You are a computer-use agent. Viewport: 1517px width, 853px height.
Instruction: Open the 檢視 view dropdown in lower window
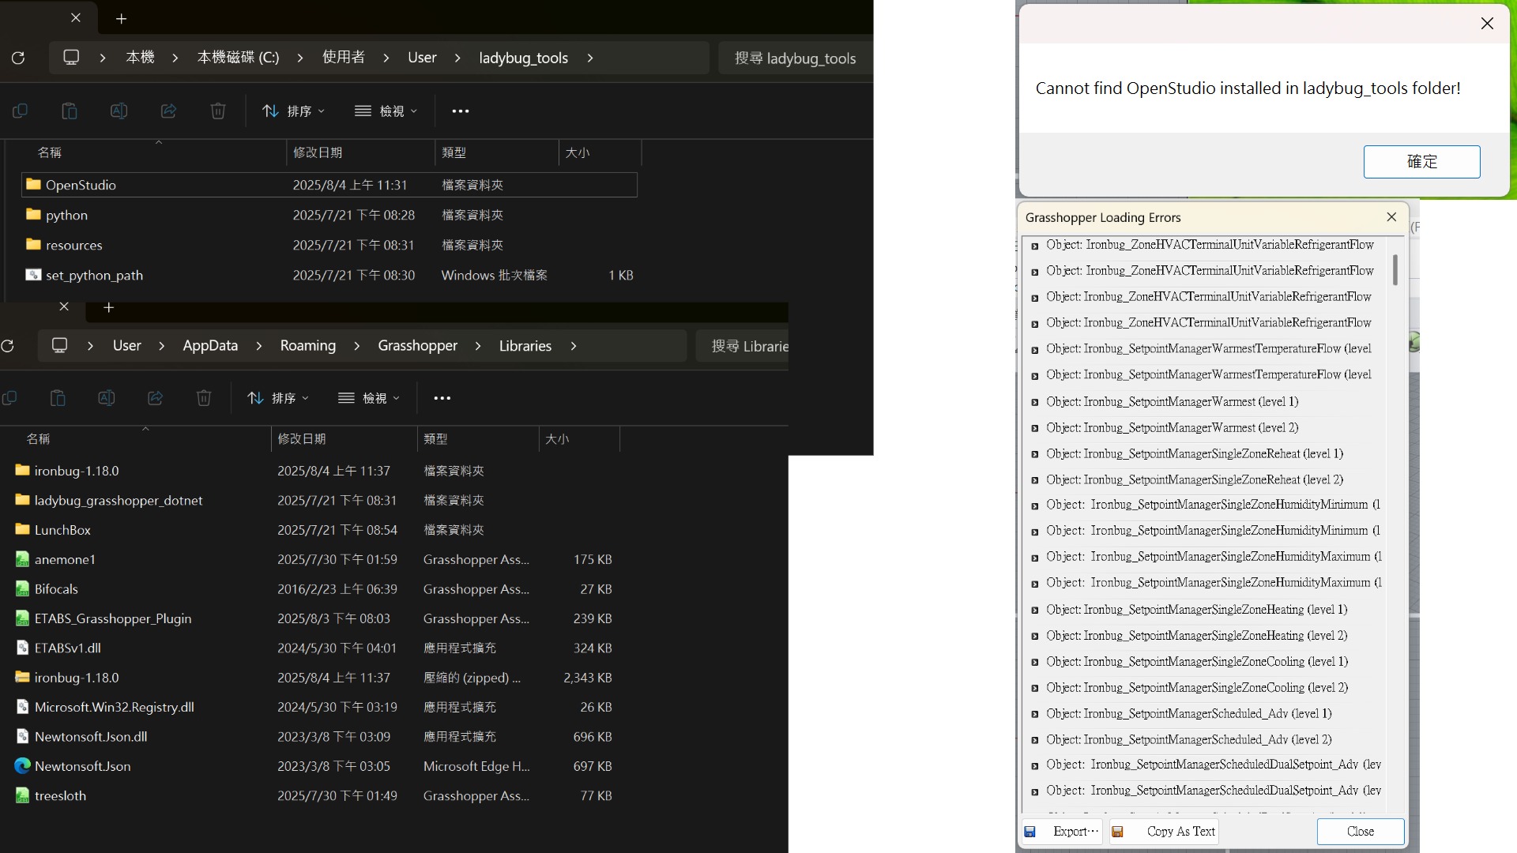369,398
